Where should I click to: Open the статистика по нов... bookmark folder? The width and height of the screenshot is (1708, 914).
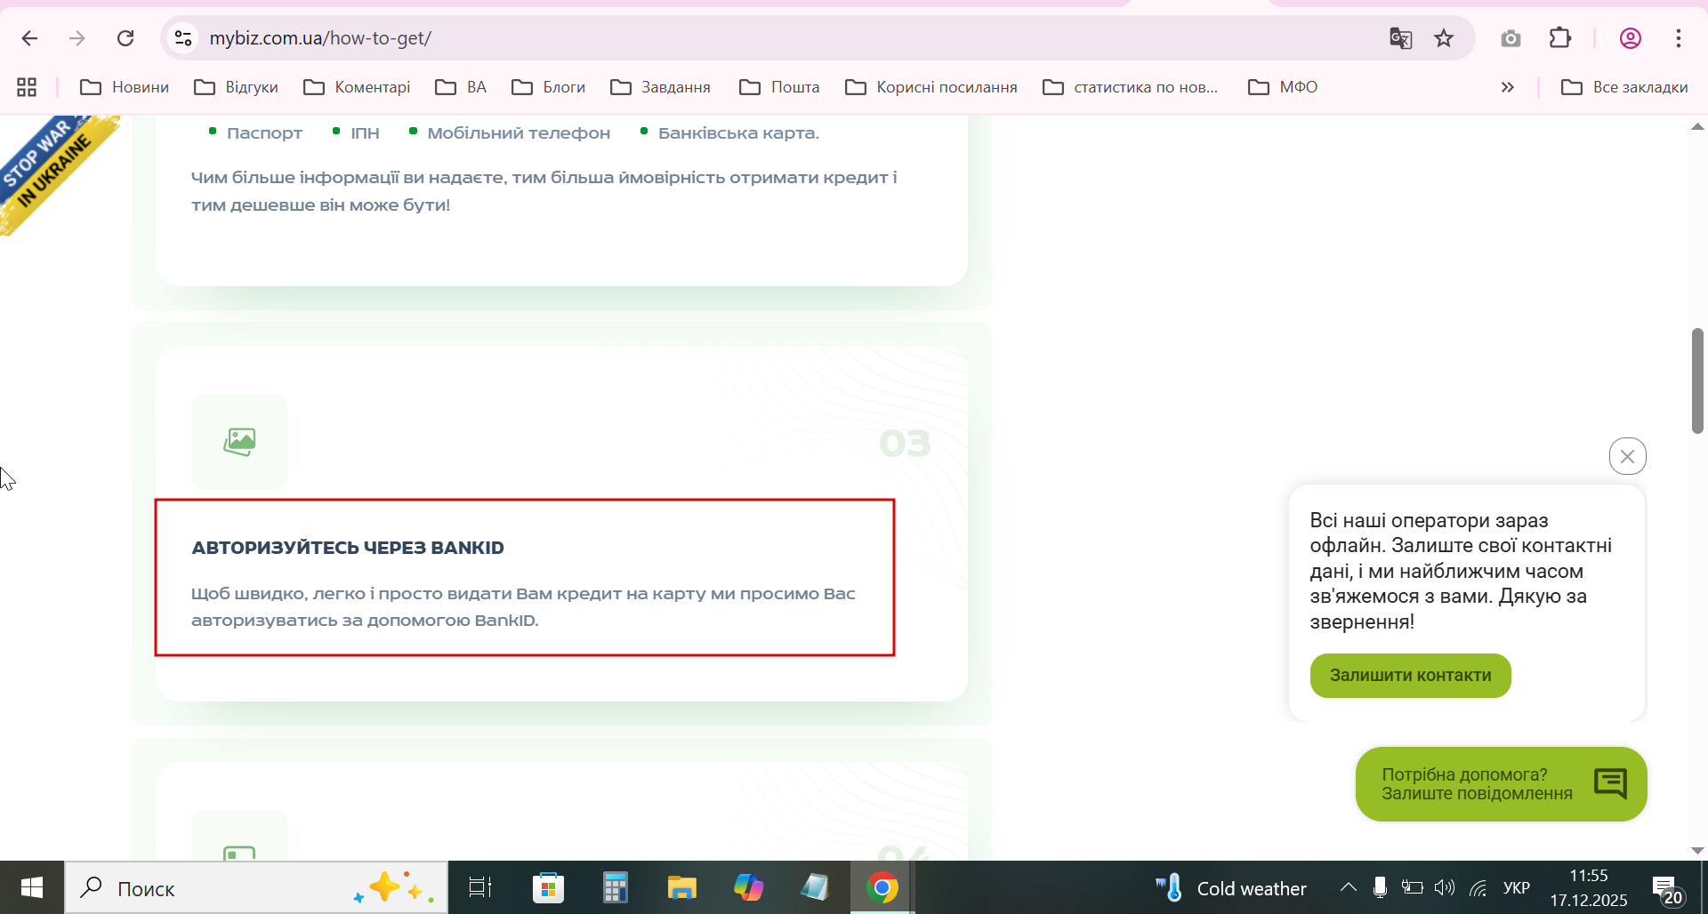pyautogui.click(x=1130, y=87)
